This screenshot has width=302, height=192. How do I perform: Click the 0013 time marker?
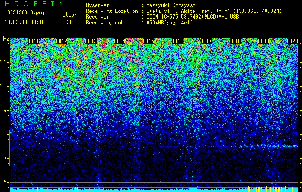point(91,41)
